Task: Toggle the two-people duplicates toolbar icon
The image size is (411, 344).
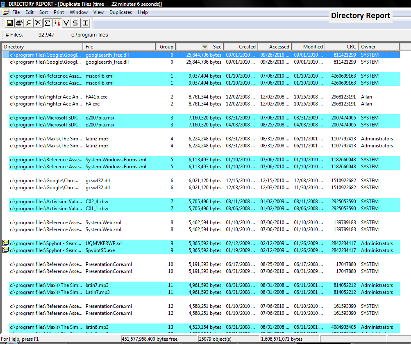Action: tap(57, 23)
